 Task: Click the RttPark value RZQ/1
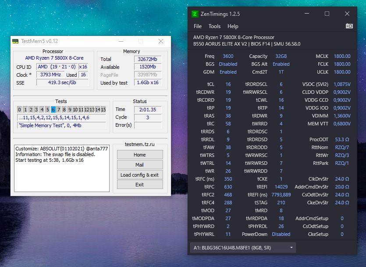(x=342, y=163)
